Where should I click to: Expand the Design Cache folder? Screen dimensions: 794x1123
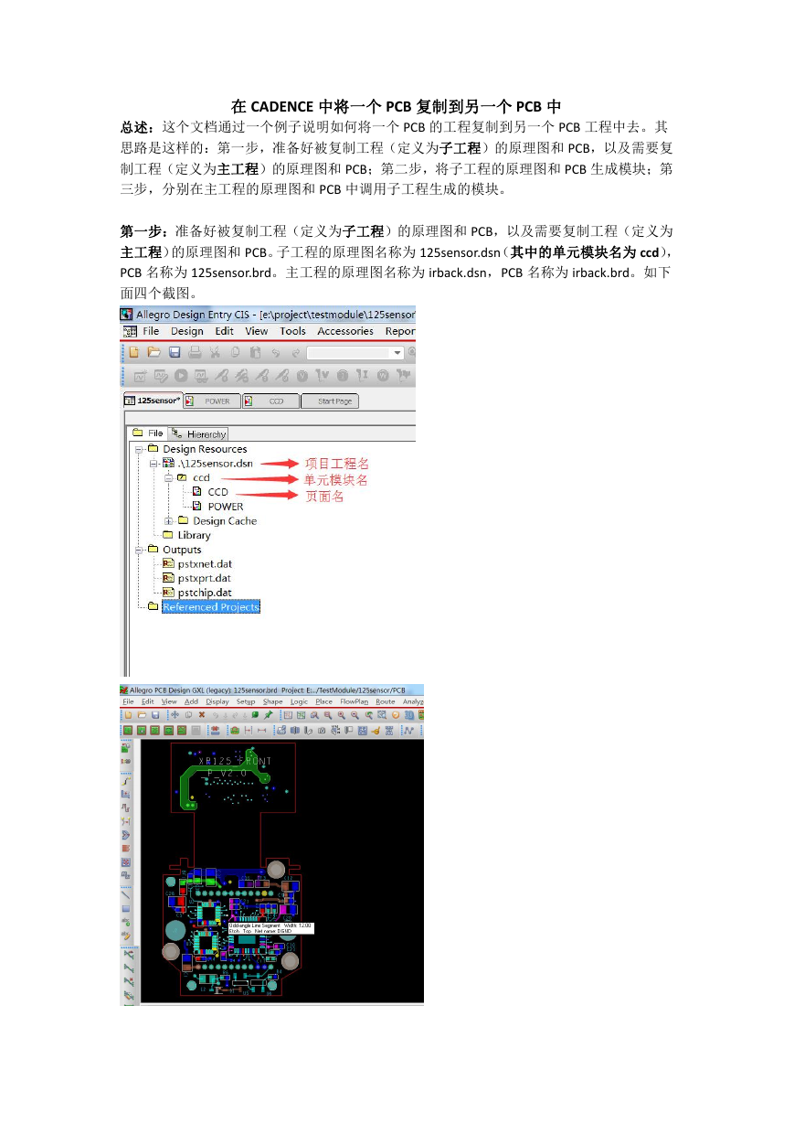(168, 520)
